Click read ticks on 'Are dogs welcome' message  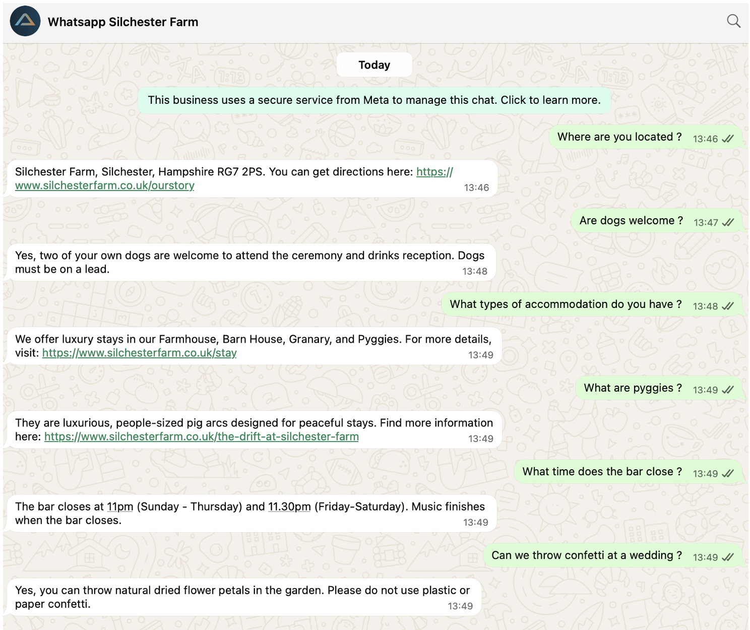tap(727, 223)
